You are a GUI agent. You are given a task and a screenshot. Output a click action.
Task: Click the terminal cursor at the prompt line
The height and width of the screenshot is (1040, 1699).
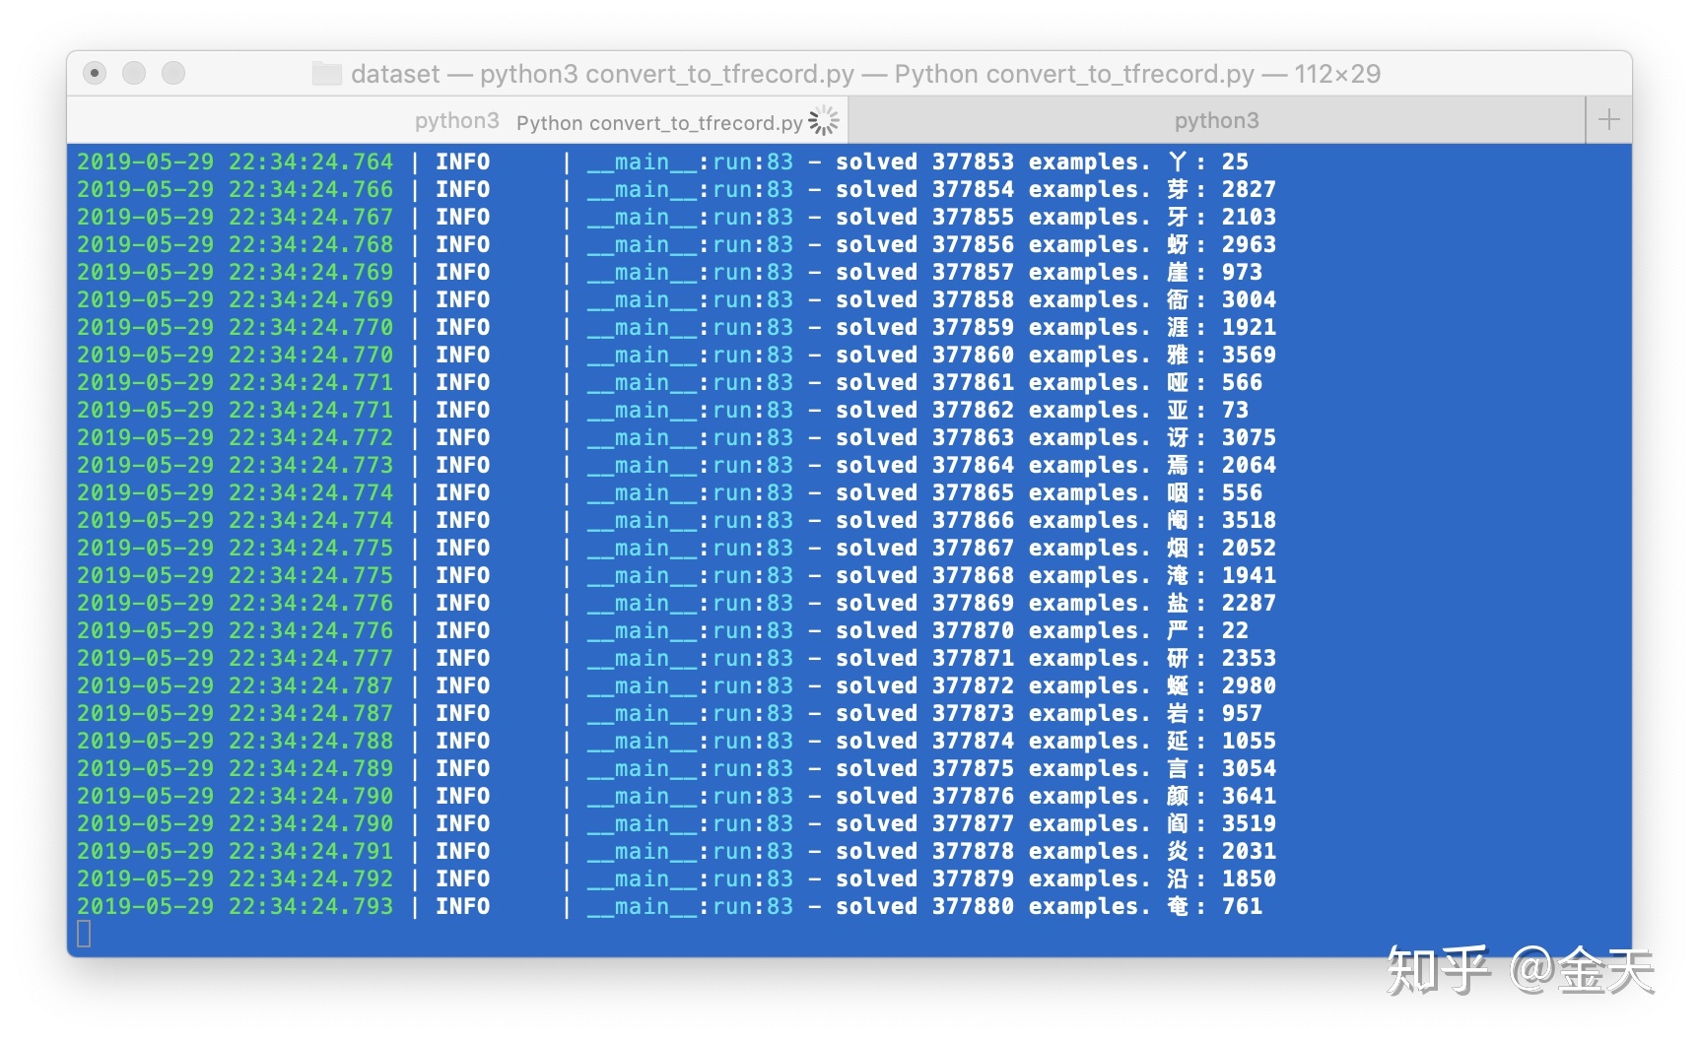(84, 934)
